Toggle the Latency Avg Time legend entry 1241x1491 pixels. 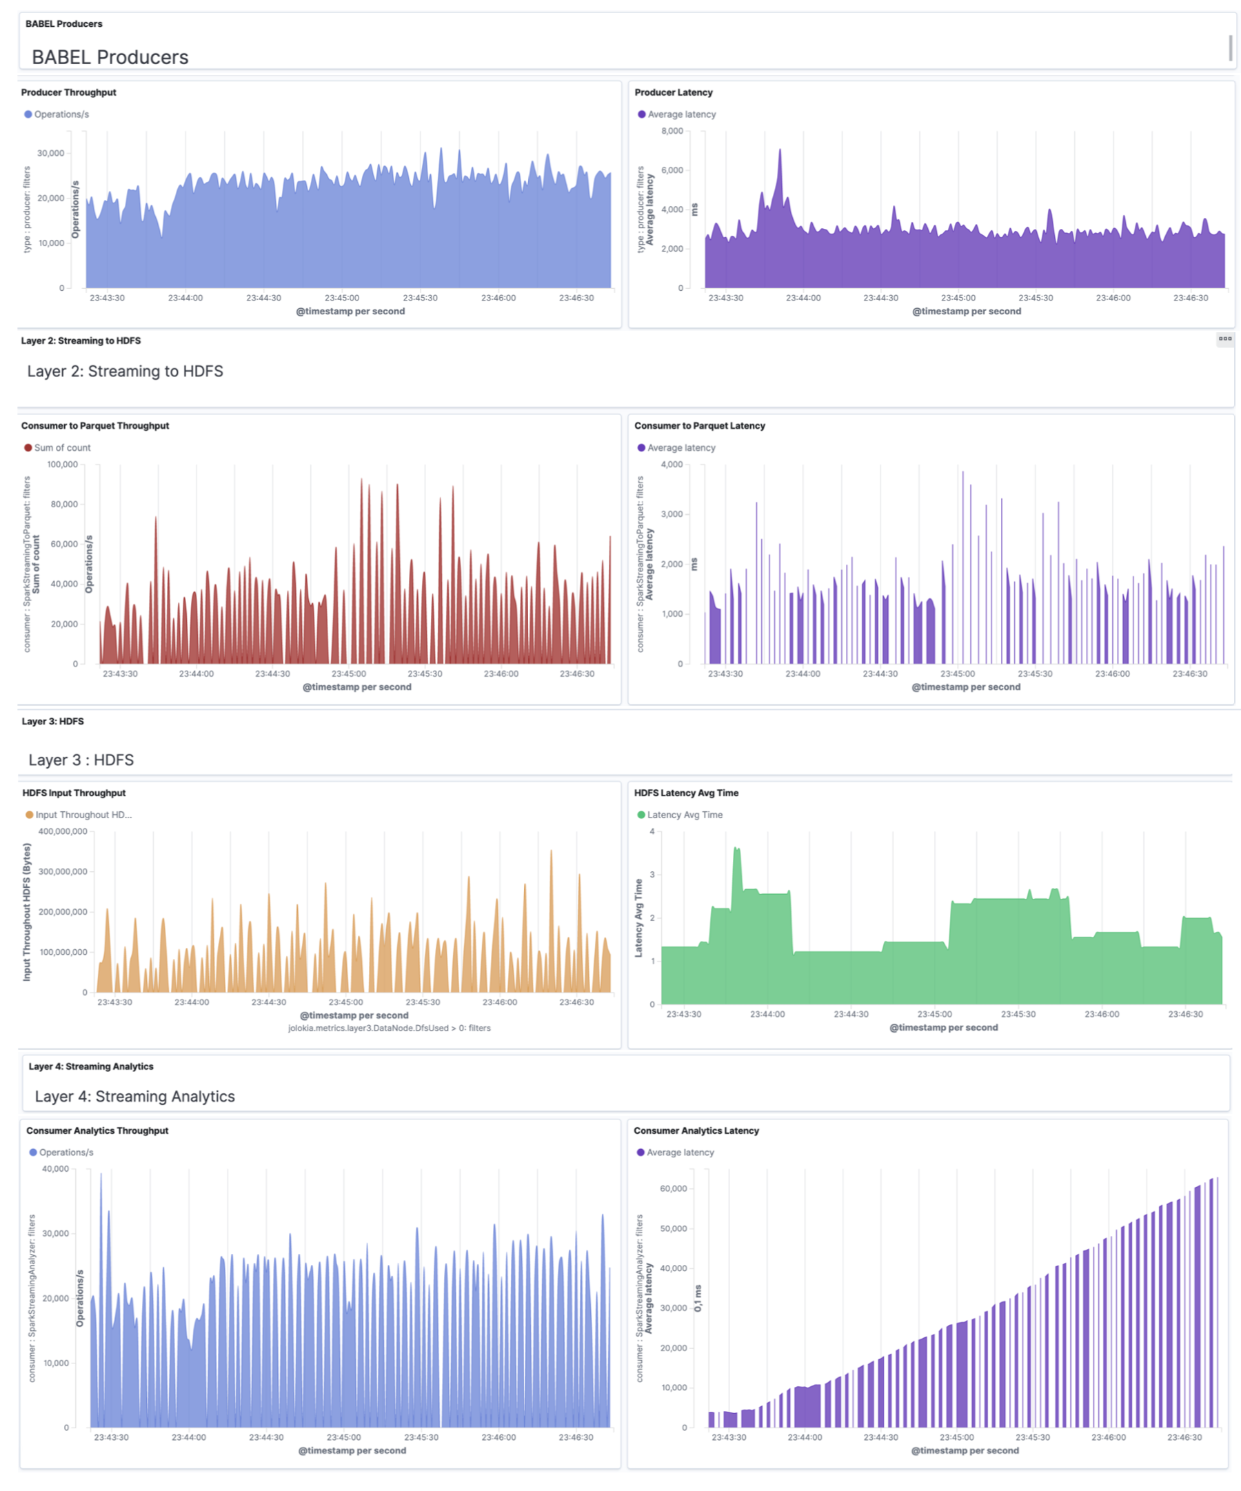[x=680, y=815]
